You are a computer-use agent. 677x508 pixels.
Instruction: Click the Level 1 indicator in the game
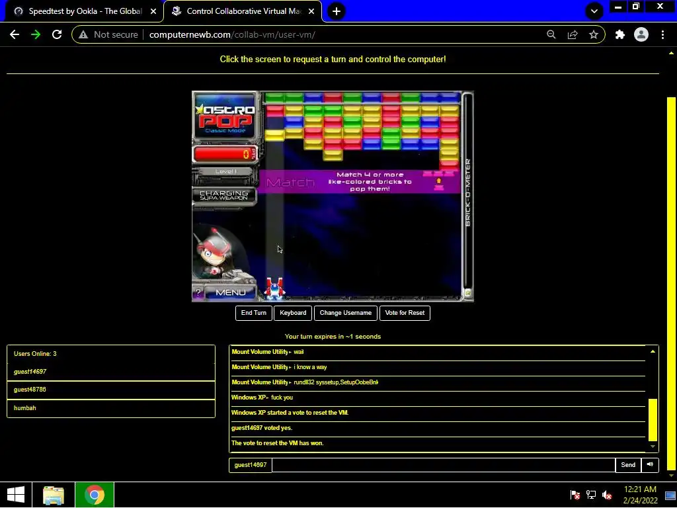(225, 172)
